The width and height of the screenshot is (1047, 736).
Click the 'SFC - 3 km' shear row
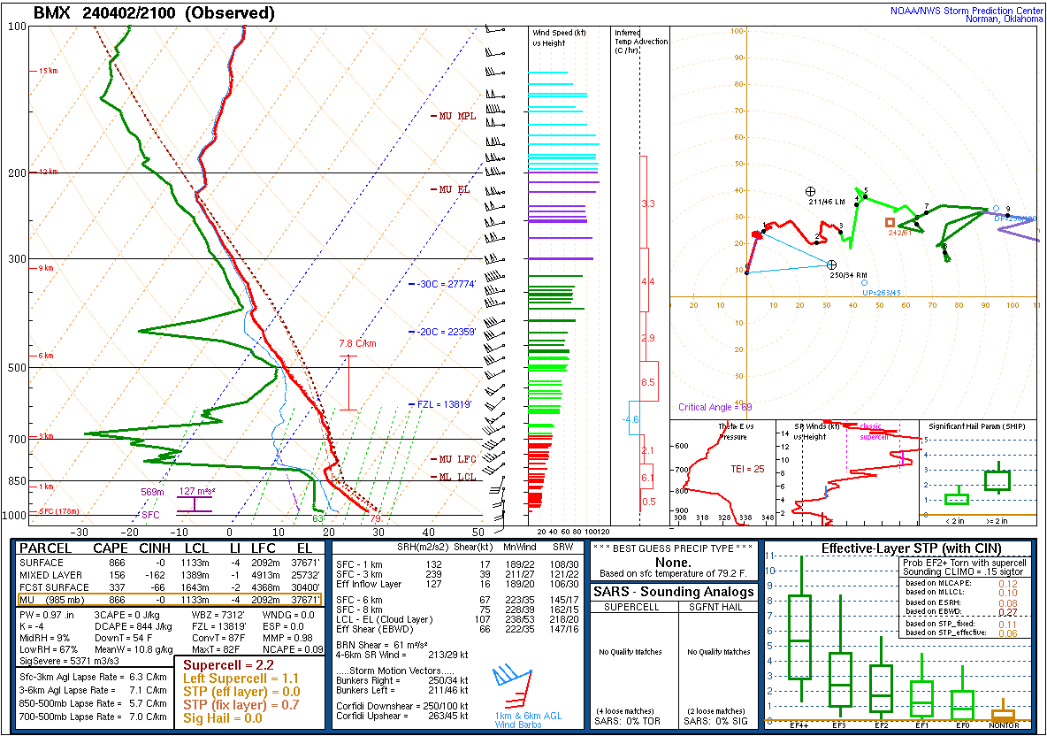pos(457,574)
